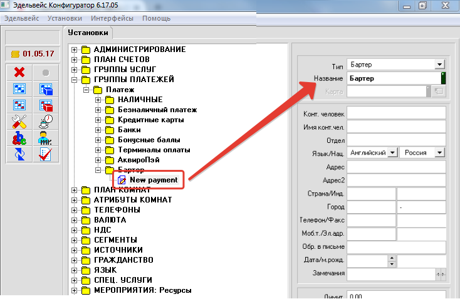Image resolution: width=460 pixels, height=299 pixels.
Task: Expand the АДМИНИСТРИРОВАНИЕ tree node
Action: pos(75,50)
